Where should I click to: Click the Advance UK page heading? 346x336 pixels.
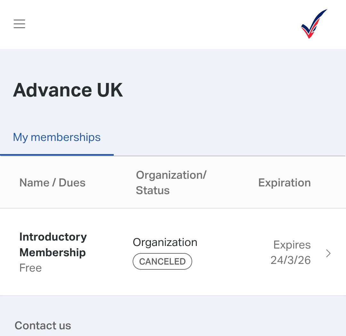68,90
